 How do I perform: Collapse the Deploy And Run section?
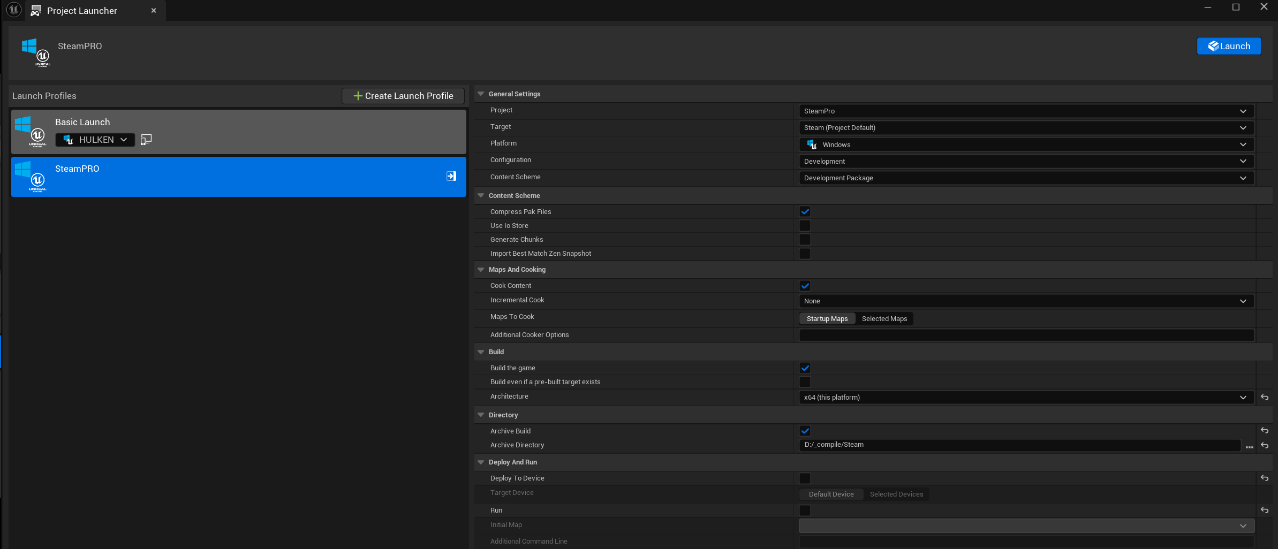click(x=481, y=462)
